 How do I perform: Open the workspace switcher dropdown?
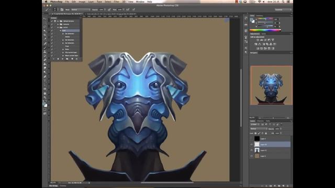tap(283, 9)
